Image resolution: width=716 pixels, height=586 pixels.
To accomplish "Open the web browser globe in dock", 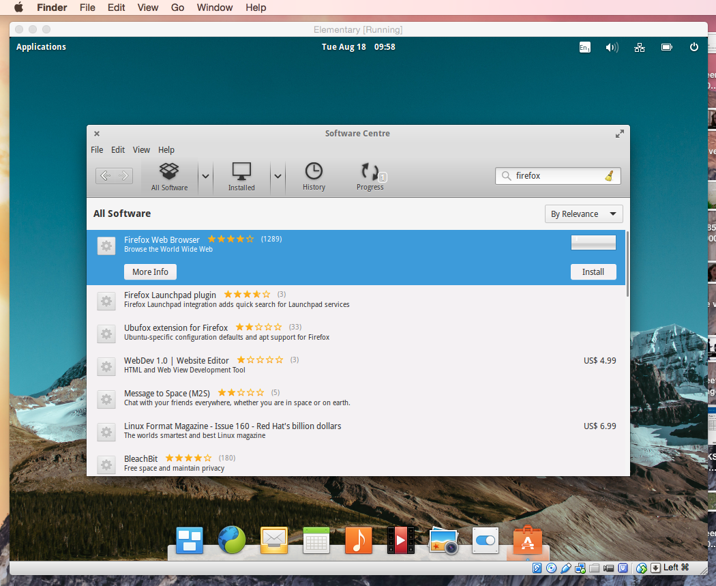I will tap(232, 540).
